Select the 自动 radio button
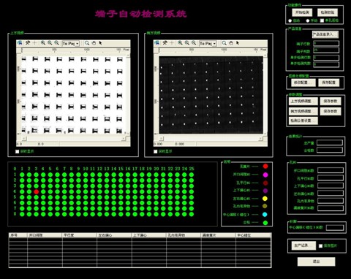This screenshot has width=351, height=279. (290, 20)
